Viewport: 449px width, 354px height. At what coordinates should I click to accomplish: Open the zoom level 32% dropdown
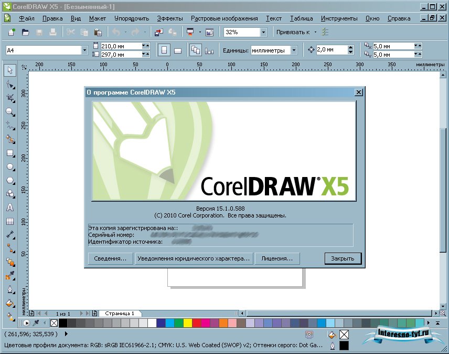pyautogui.click(x=263, y=32)
